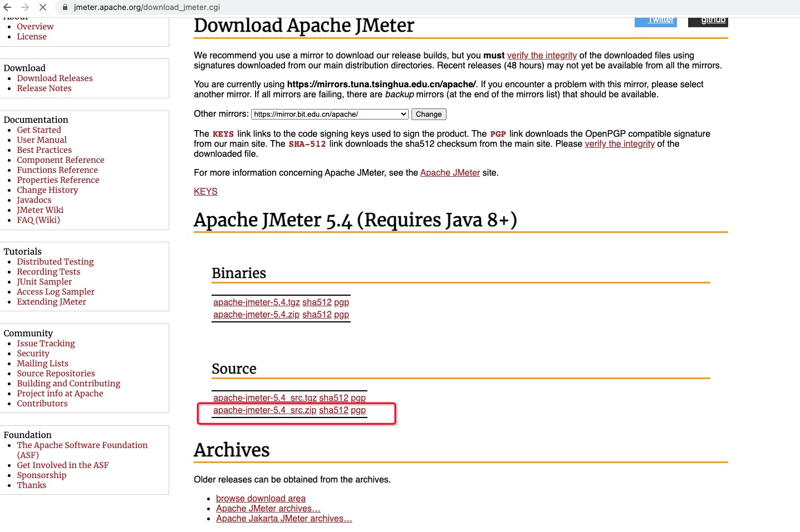Open Best Practices link
Viewport: 800px width, 532px height.
pos(44,150)
